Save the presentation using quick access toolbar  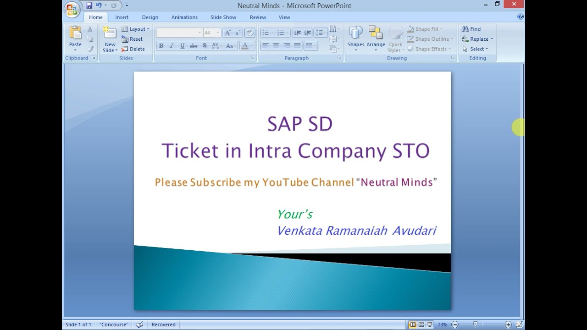coord(89,5)
